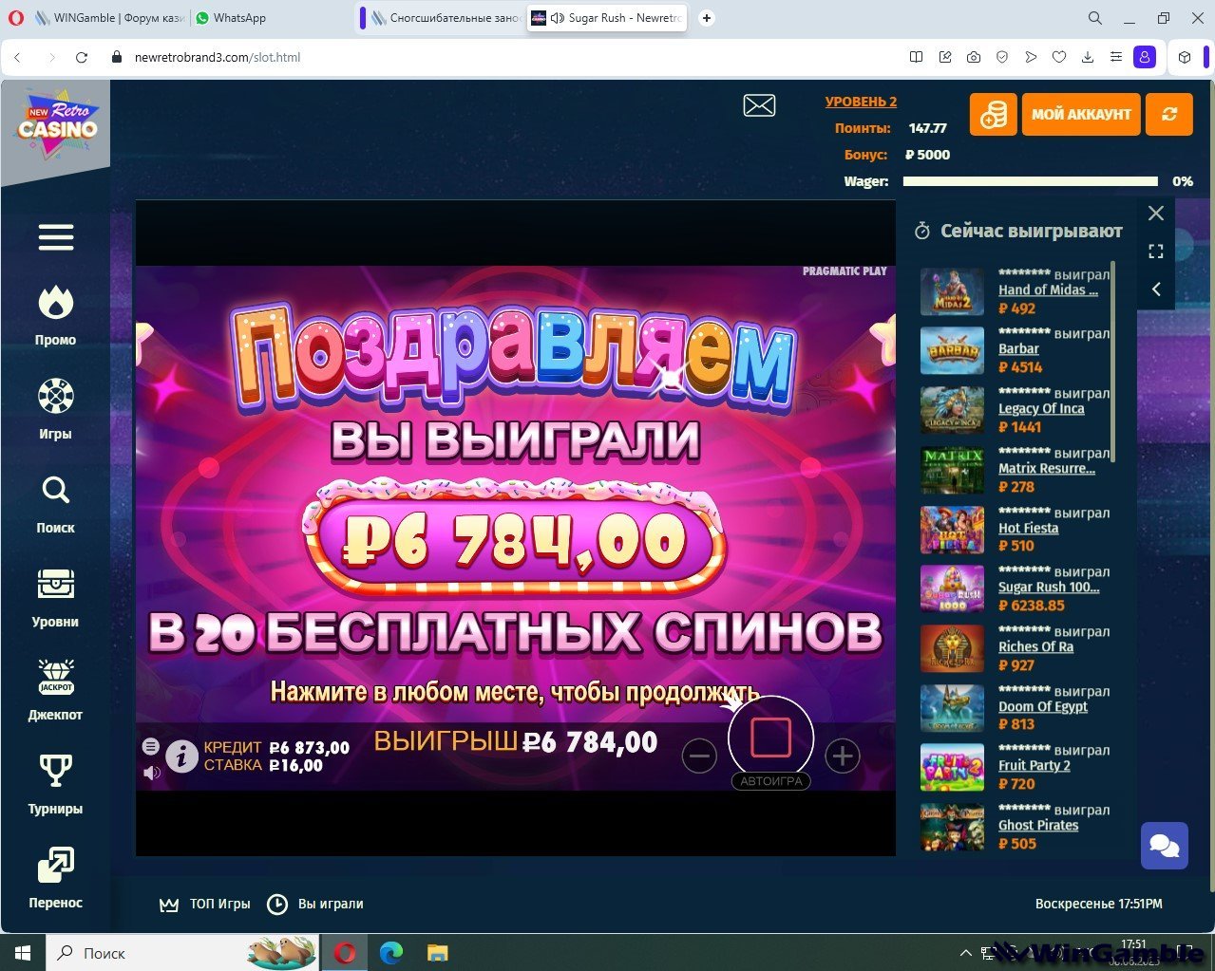Collapse the winners panel with left chevron
This screenshot has width=1215, height=971.
tap(1156, 289)
